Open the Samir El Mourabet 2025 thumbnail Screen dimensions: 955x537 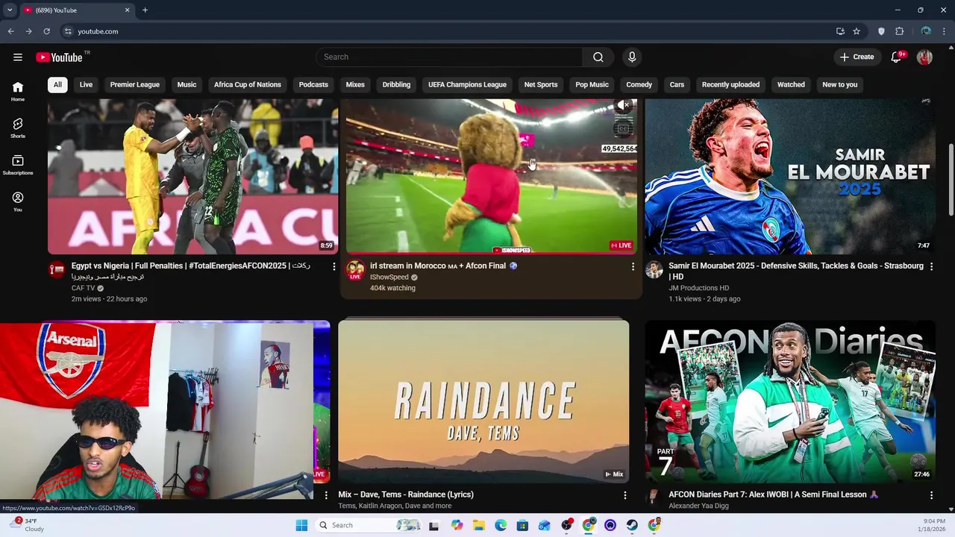(790, 177)
